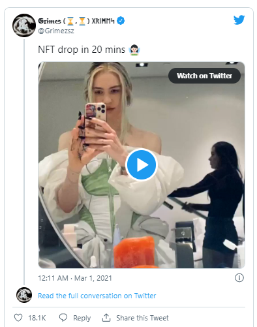Open Read the full conversation on Twitter

tap(97, 296)
